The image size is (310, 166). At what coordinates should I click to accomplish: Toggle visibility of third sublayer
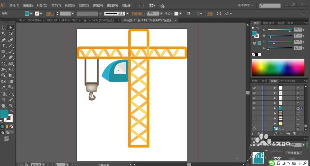point(254,98)
